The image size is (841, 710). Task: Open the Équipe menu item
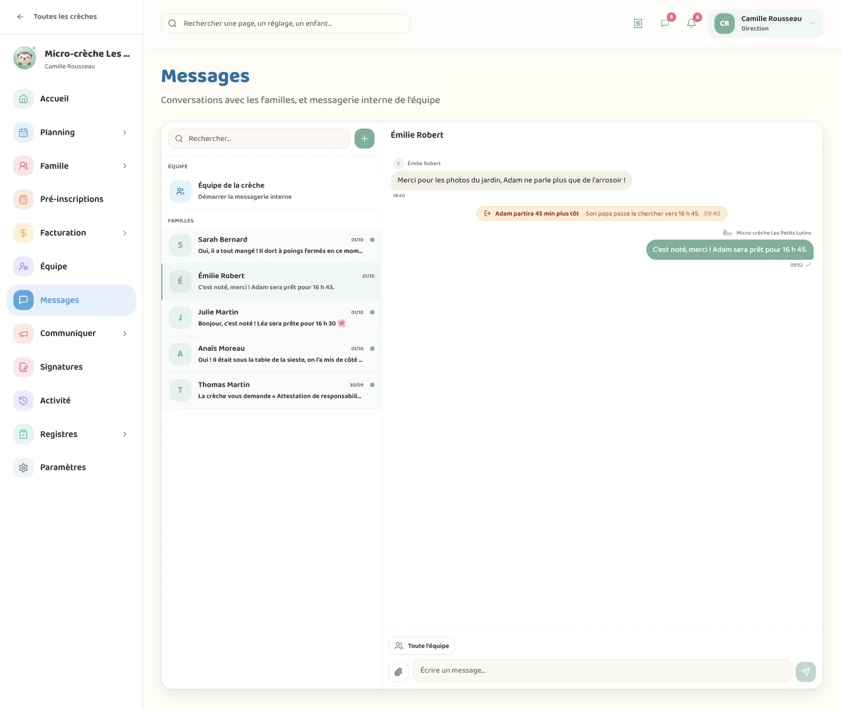[x=71, y=267]
